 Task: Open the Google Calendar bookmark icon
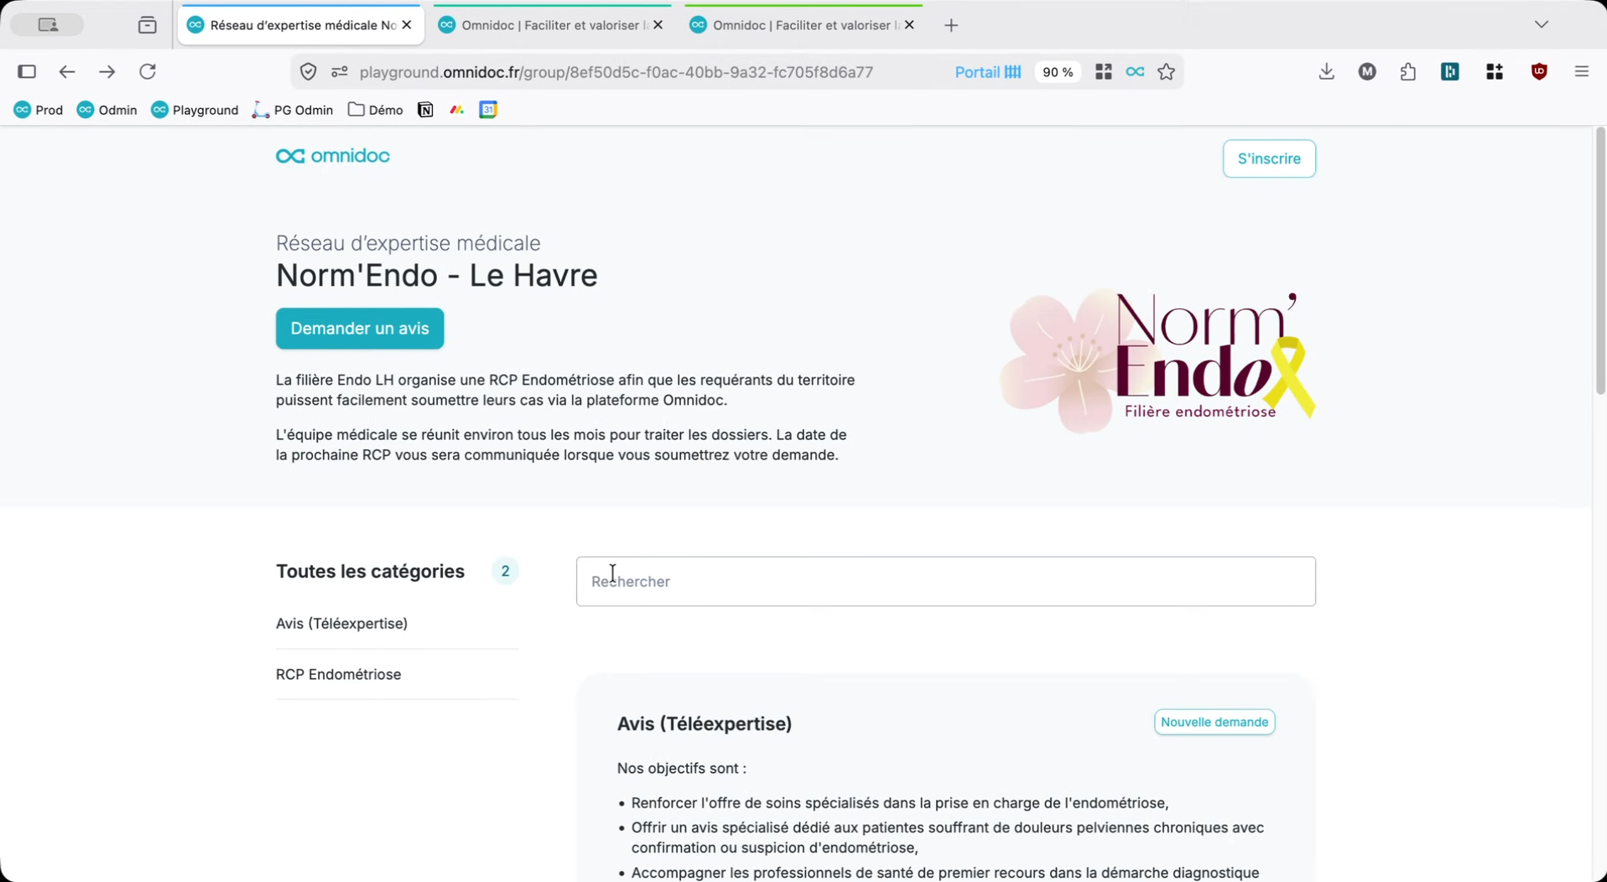488,110
